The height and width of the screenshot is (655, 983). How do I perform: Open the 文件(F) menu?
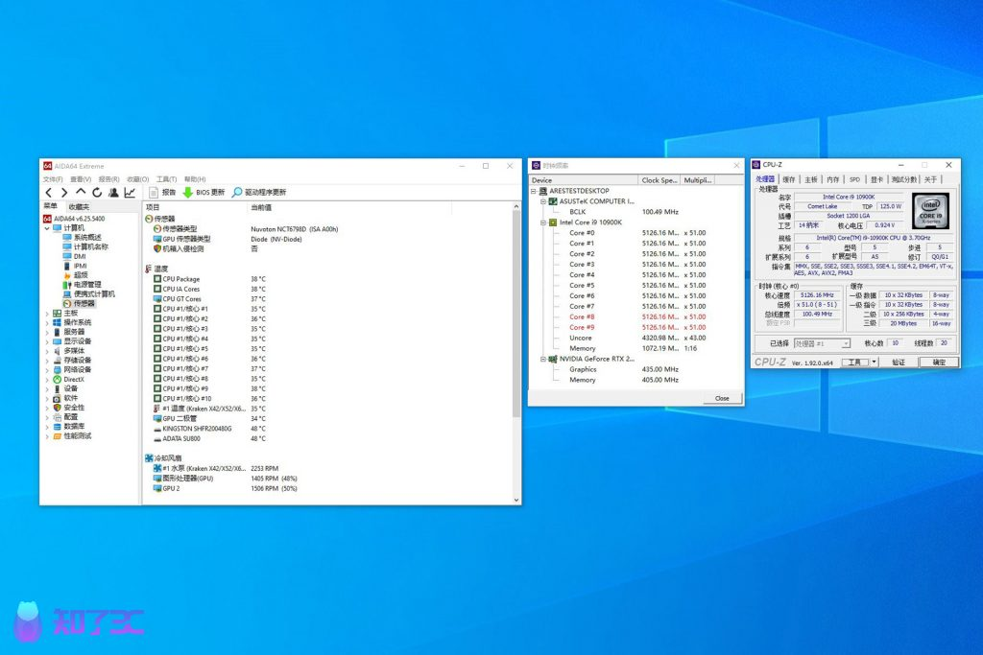[53, 179]
